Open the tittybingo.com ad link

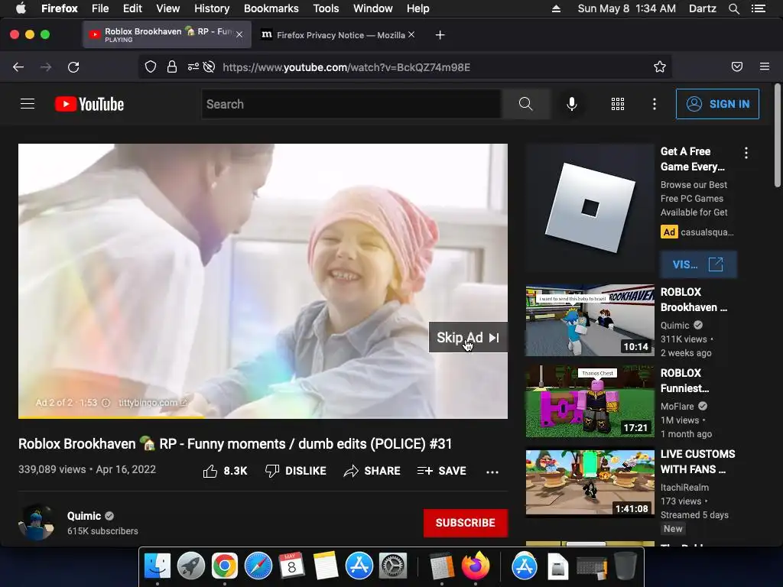[152, 402]
